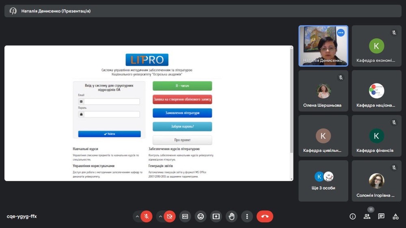
Task: Raise hand using the hand icon
Action: 231,216
